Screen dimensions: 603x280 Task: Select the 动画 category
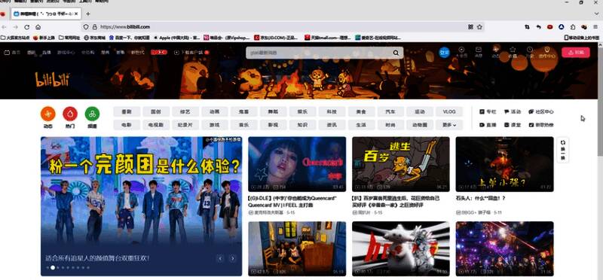[215, 111]
